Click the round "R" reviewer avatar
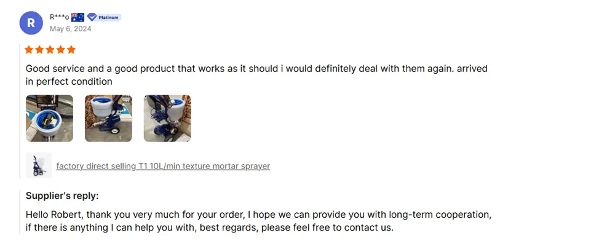This screenshot has height=246, width=615. (x=31, y=23)
